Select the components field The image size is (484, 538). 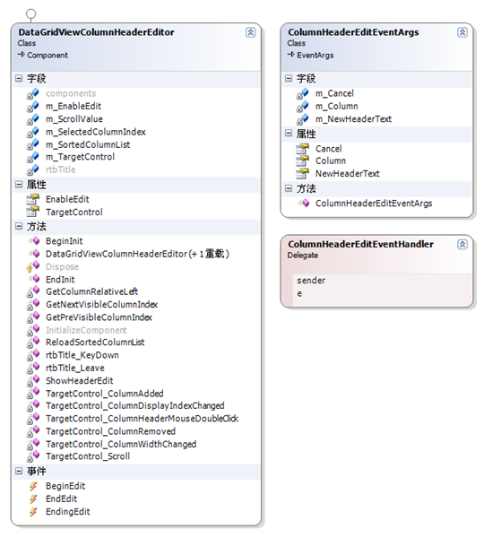pyautogui.click(x=71, y=93)
